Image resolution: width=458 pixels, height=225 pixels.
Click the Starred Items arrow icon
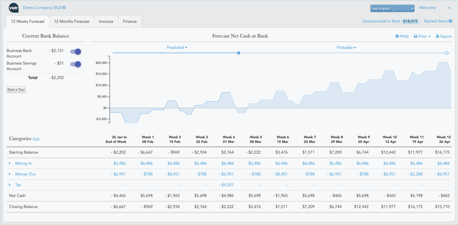click(x=451, y=21)
